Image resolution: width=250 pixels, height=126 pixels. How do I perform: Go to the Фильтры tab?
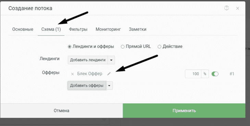coord(78,29)
